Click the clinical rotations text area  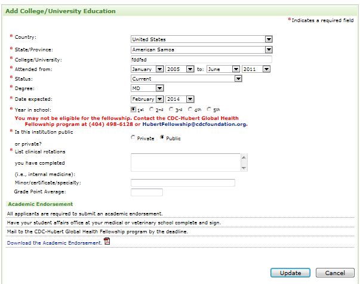[185, 162]
